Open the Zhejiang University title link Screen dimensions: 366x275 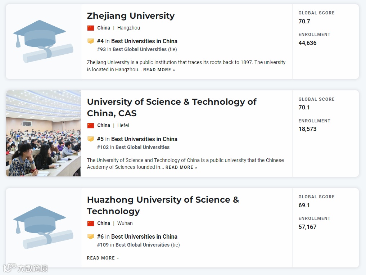coord(131,16)
